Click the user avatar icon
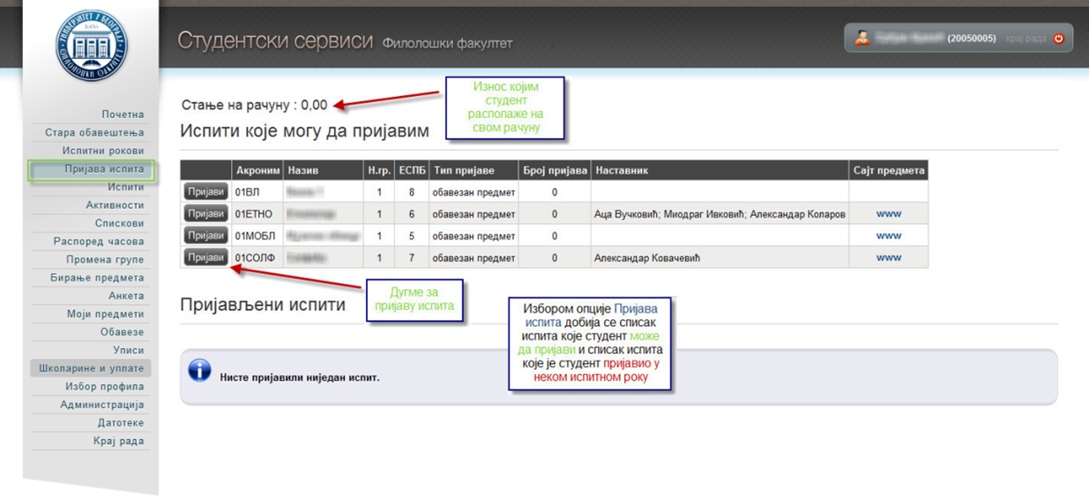1089x498 pixels. click(862, 38)
